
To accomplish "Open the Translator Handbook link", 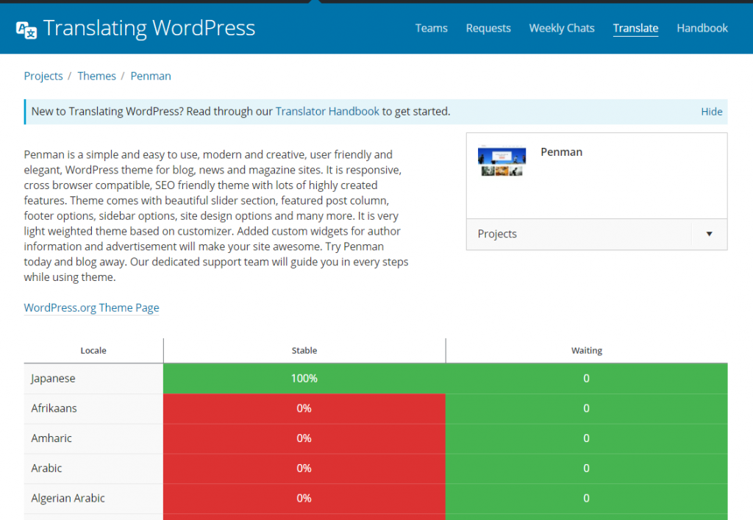I will tap(327, 111).
